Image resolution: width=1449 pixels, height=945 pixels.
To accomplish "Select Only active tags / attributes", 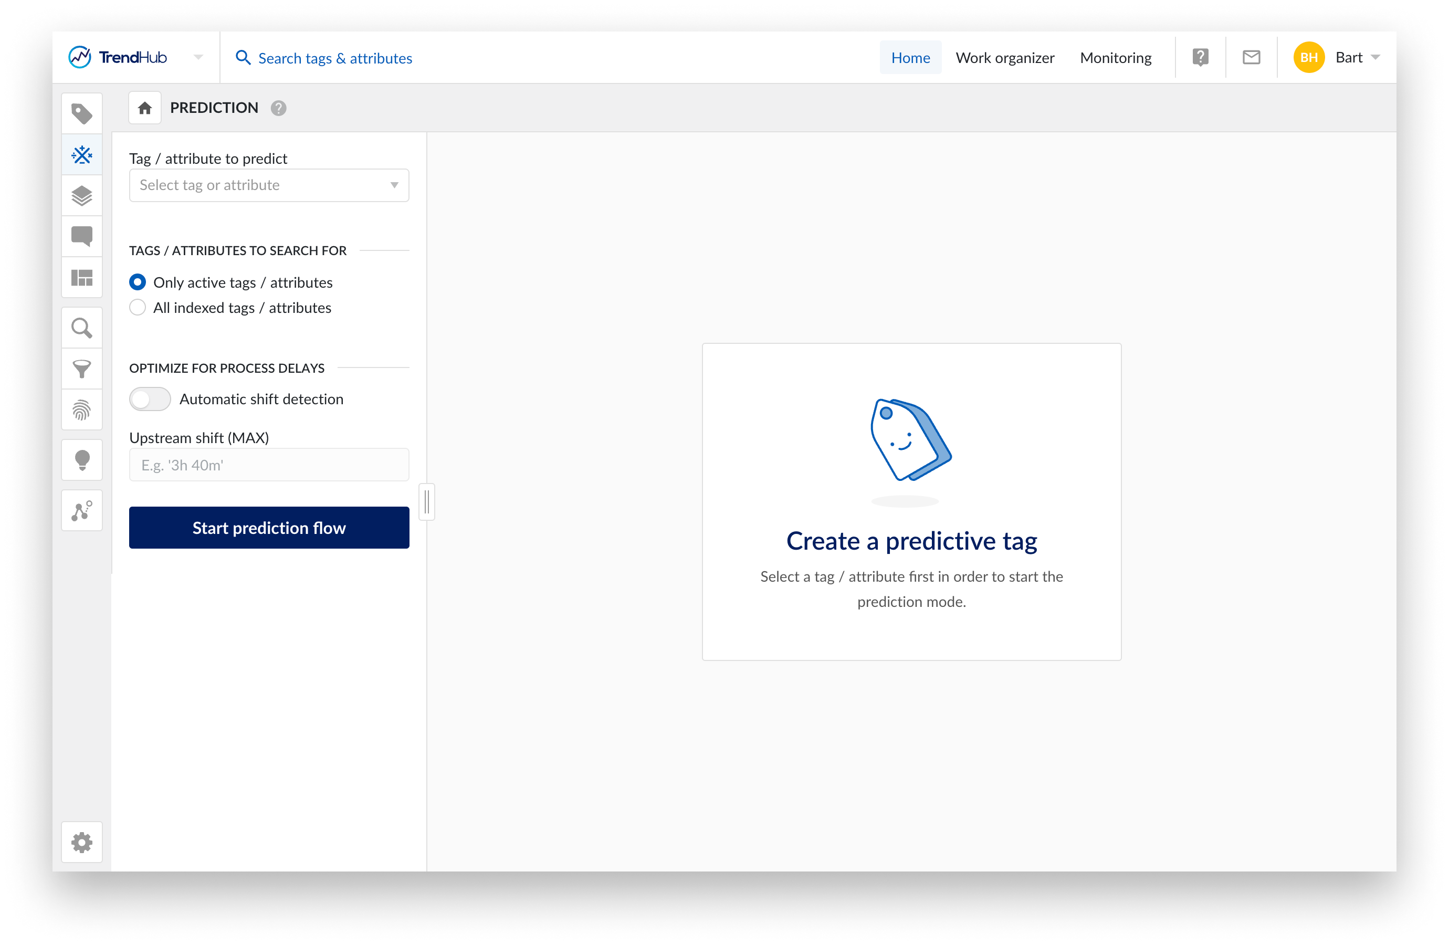I will point(138,282).
